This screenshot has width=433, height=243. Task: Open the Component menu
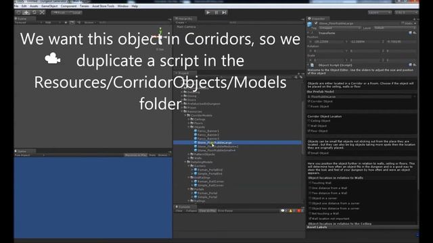click(x=68, y=6)
